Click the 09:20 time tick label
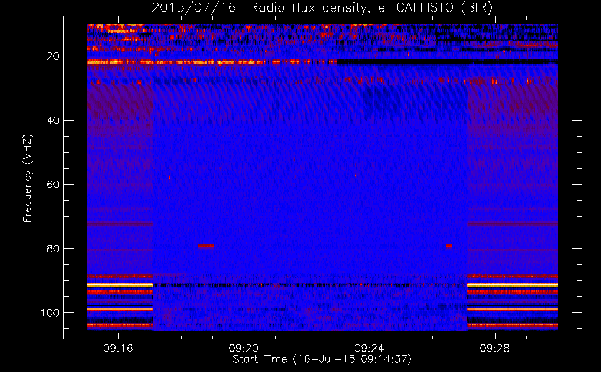Image resolution: width=601 pixels, height=372 pixels. [x=244, y=348]
